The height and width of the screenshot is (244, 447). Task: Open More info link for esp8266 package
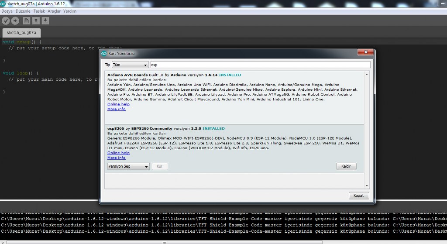click(116, 158)
